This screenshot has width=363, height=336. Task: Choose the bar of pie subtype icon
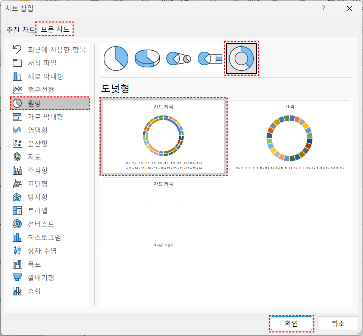pyautogui.click(x=210, y=58)
